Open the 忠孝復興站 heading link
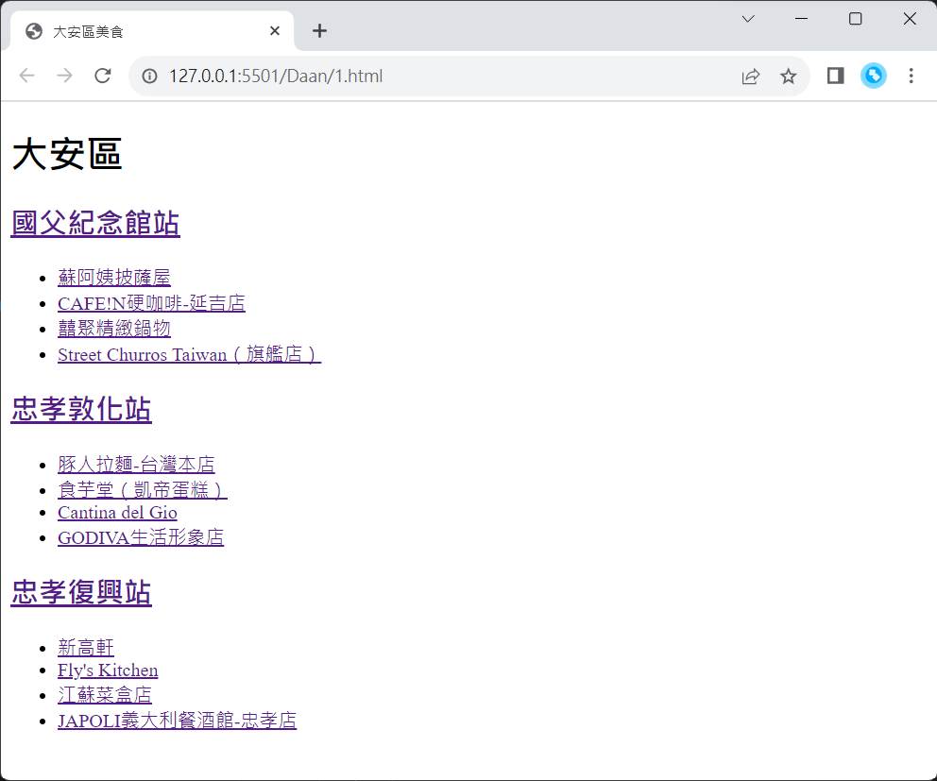 pyautogui.click(x=81, y=592)
